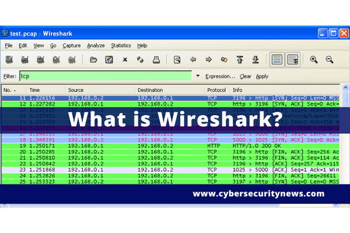Sort by the Protocol column header
Screen dimensions: 350x233
pyautogui.click(x=218, y=90)
